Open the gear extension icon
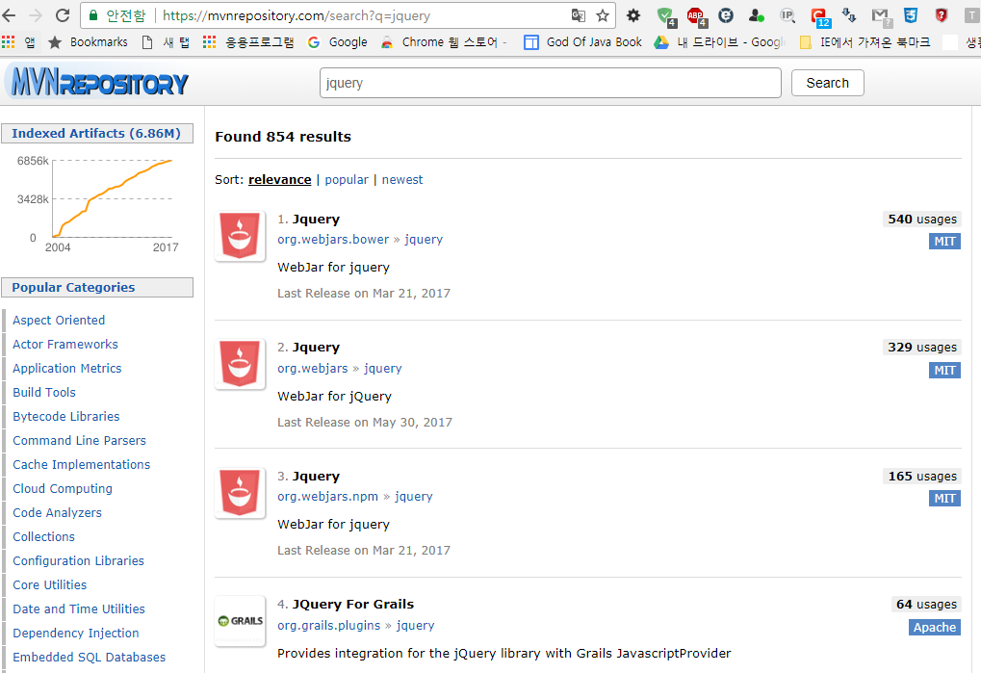The height and width of the screenshot is (673, 981). 633,15
